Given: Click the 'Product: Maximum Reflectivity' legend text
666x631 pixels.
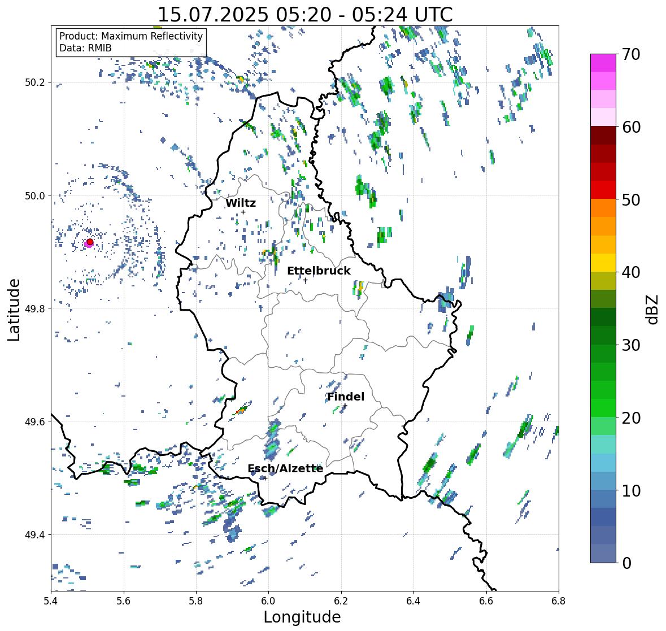Looking at the screenshot, I should tap(131, 36).
